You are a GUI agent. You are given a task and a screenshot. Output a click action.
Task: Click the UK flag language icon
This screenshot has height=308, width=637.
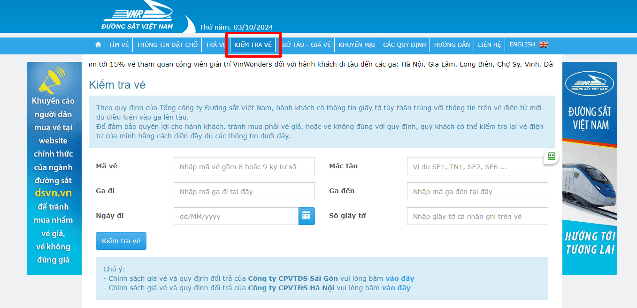tap(544, 45)
